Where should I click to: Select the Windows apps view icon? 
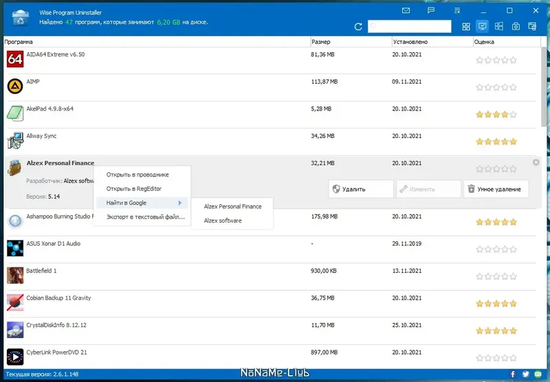[x=499, y=26]
